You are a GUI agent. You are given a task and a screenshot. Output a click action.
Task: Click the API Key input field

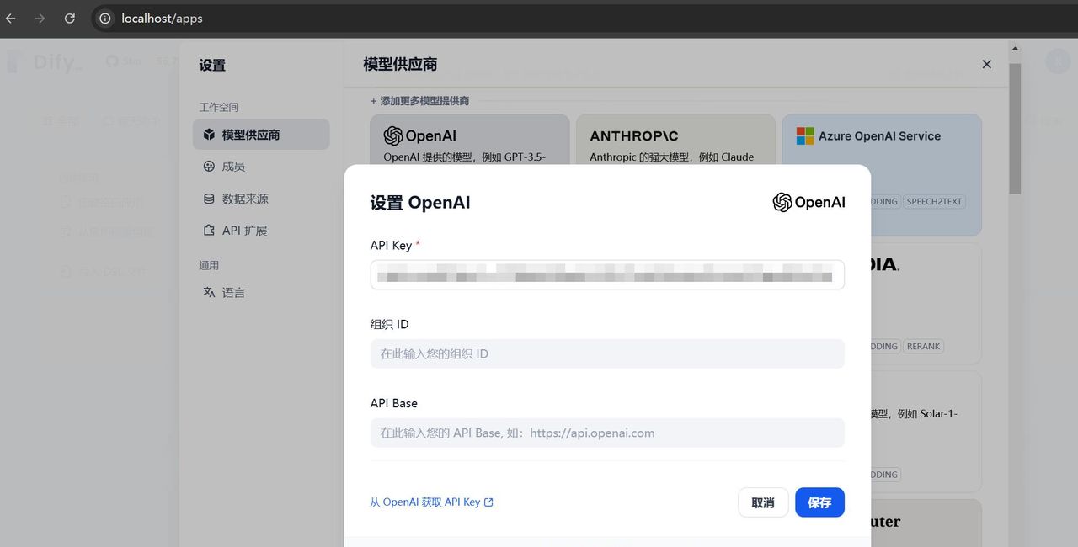point(607,274)
